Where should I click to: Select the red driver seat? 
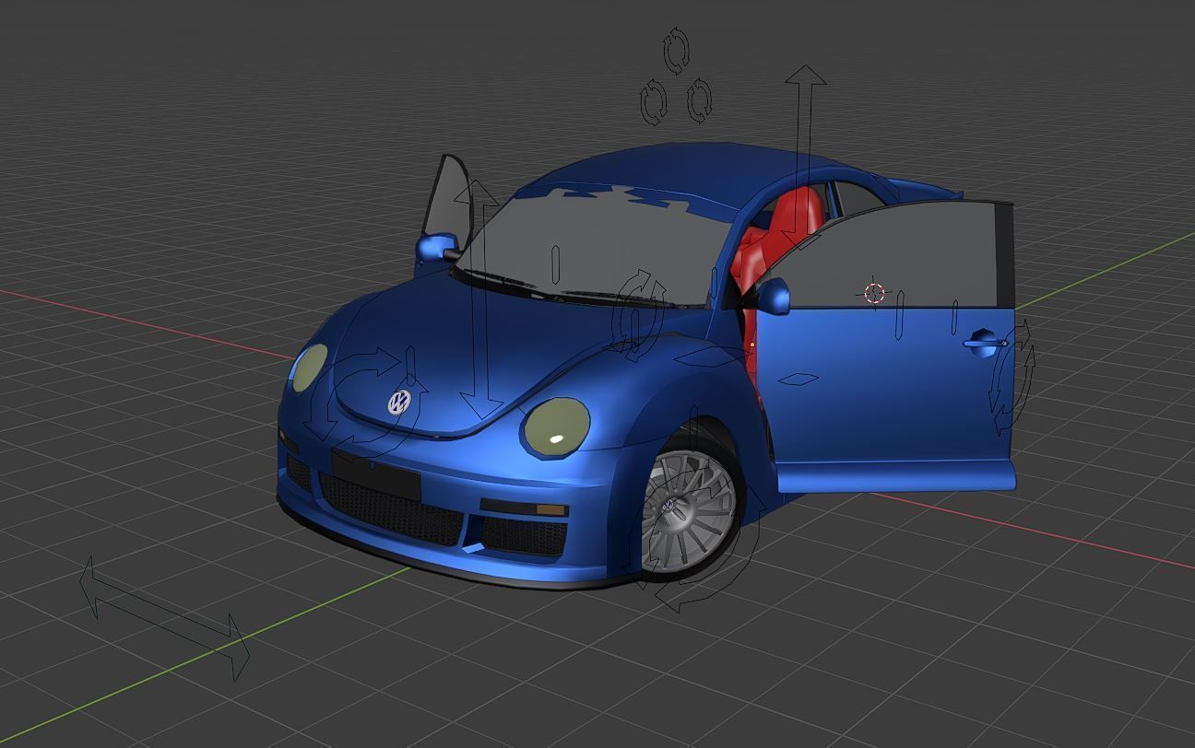(779, 241)
